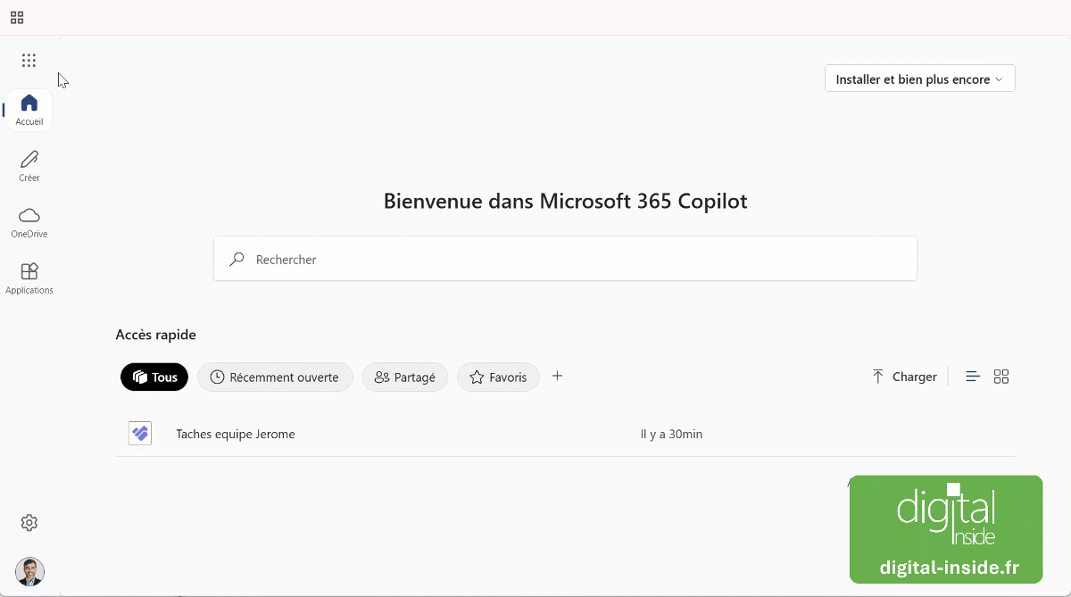Click the top-left grid squares icon
The width and height of the screenshot is (1071, 597).
point(16,16)
